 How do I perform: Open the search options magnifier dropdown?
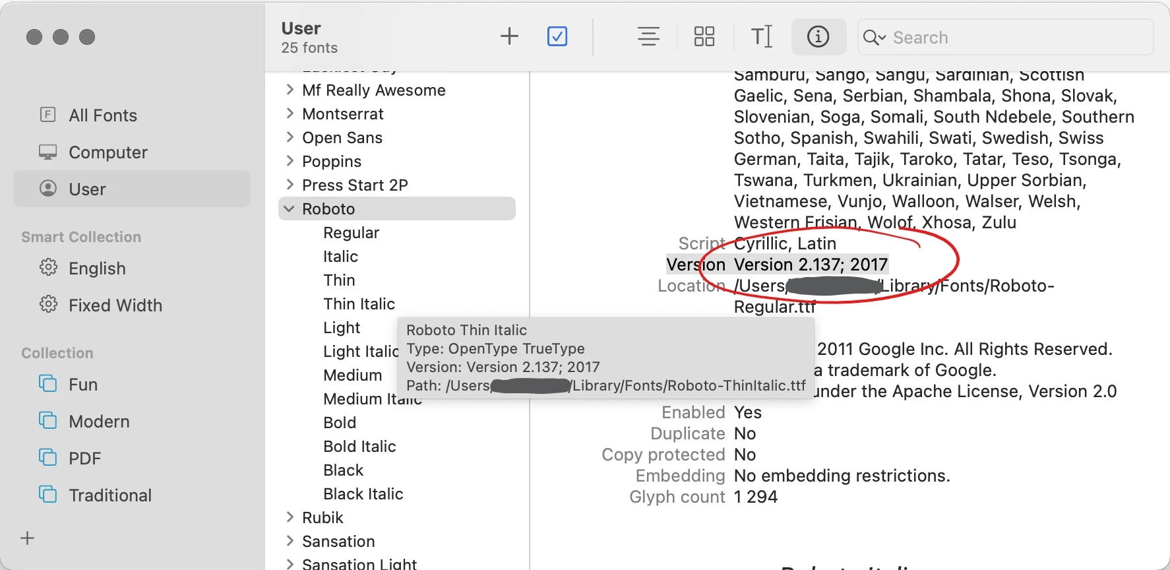pyautogui.click(x=874, y=38)
